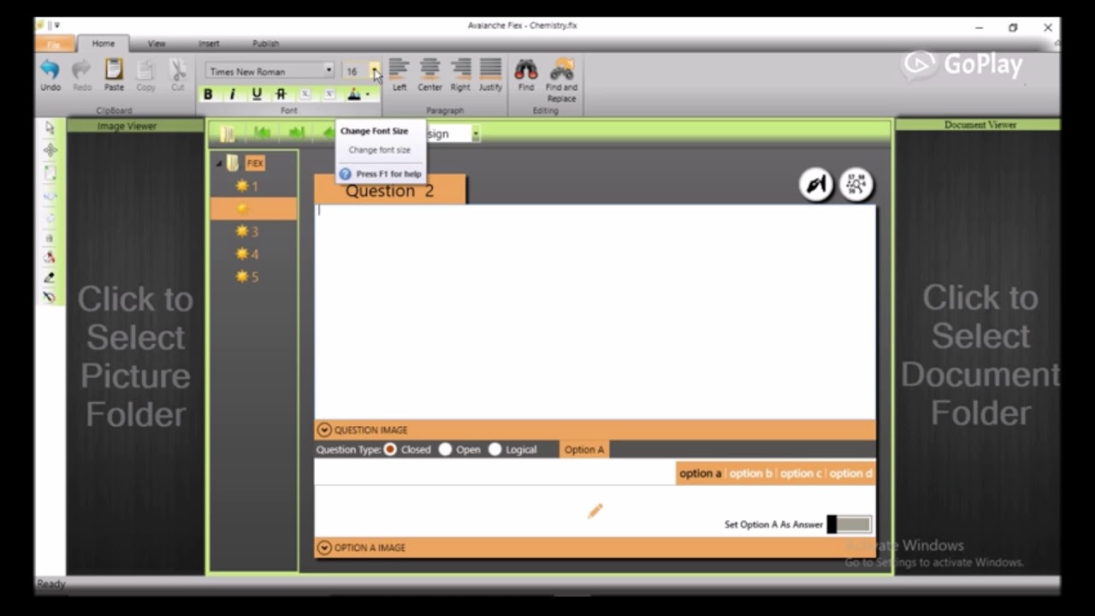Open the font size dropdown arrow
Screen dimensions: 1095x616
pyautogui.click(x=375, y=71)
